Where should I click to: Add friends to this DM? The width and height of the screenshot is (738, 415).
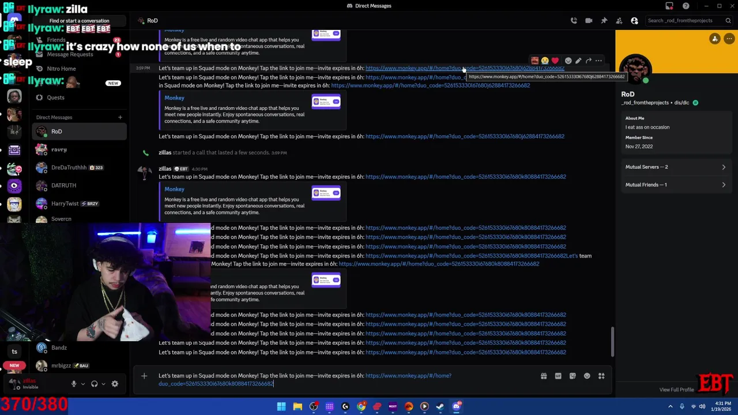pos(619,21)
